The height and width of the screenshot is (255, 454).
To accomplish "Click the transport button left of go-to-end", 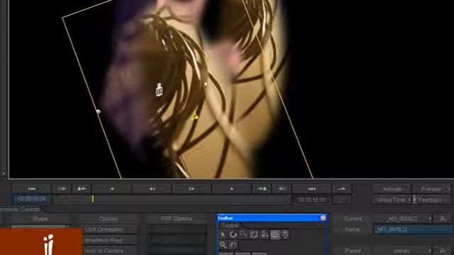I will coord(282,189).
